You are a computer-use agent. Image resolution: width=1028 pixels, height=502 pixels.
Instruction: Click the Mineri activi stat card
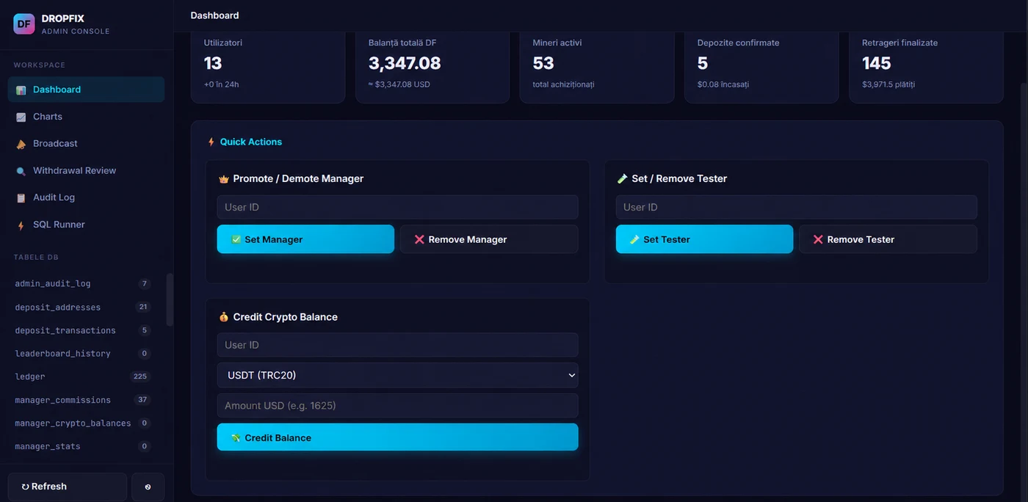pyautogui.click(x=597, y=66)
